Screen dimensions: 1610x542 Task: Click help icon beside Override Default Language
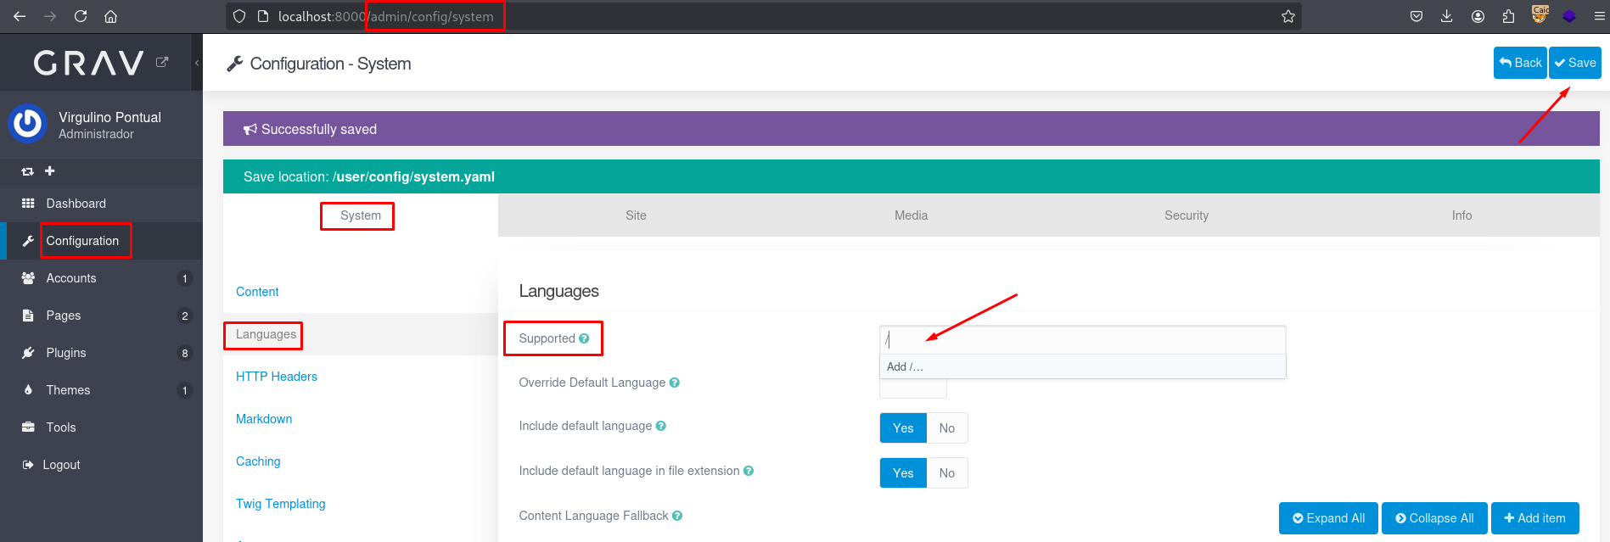click(675, 383)
